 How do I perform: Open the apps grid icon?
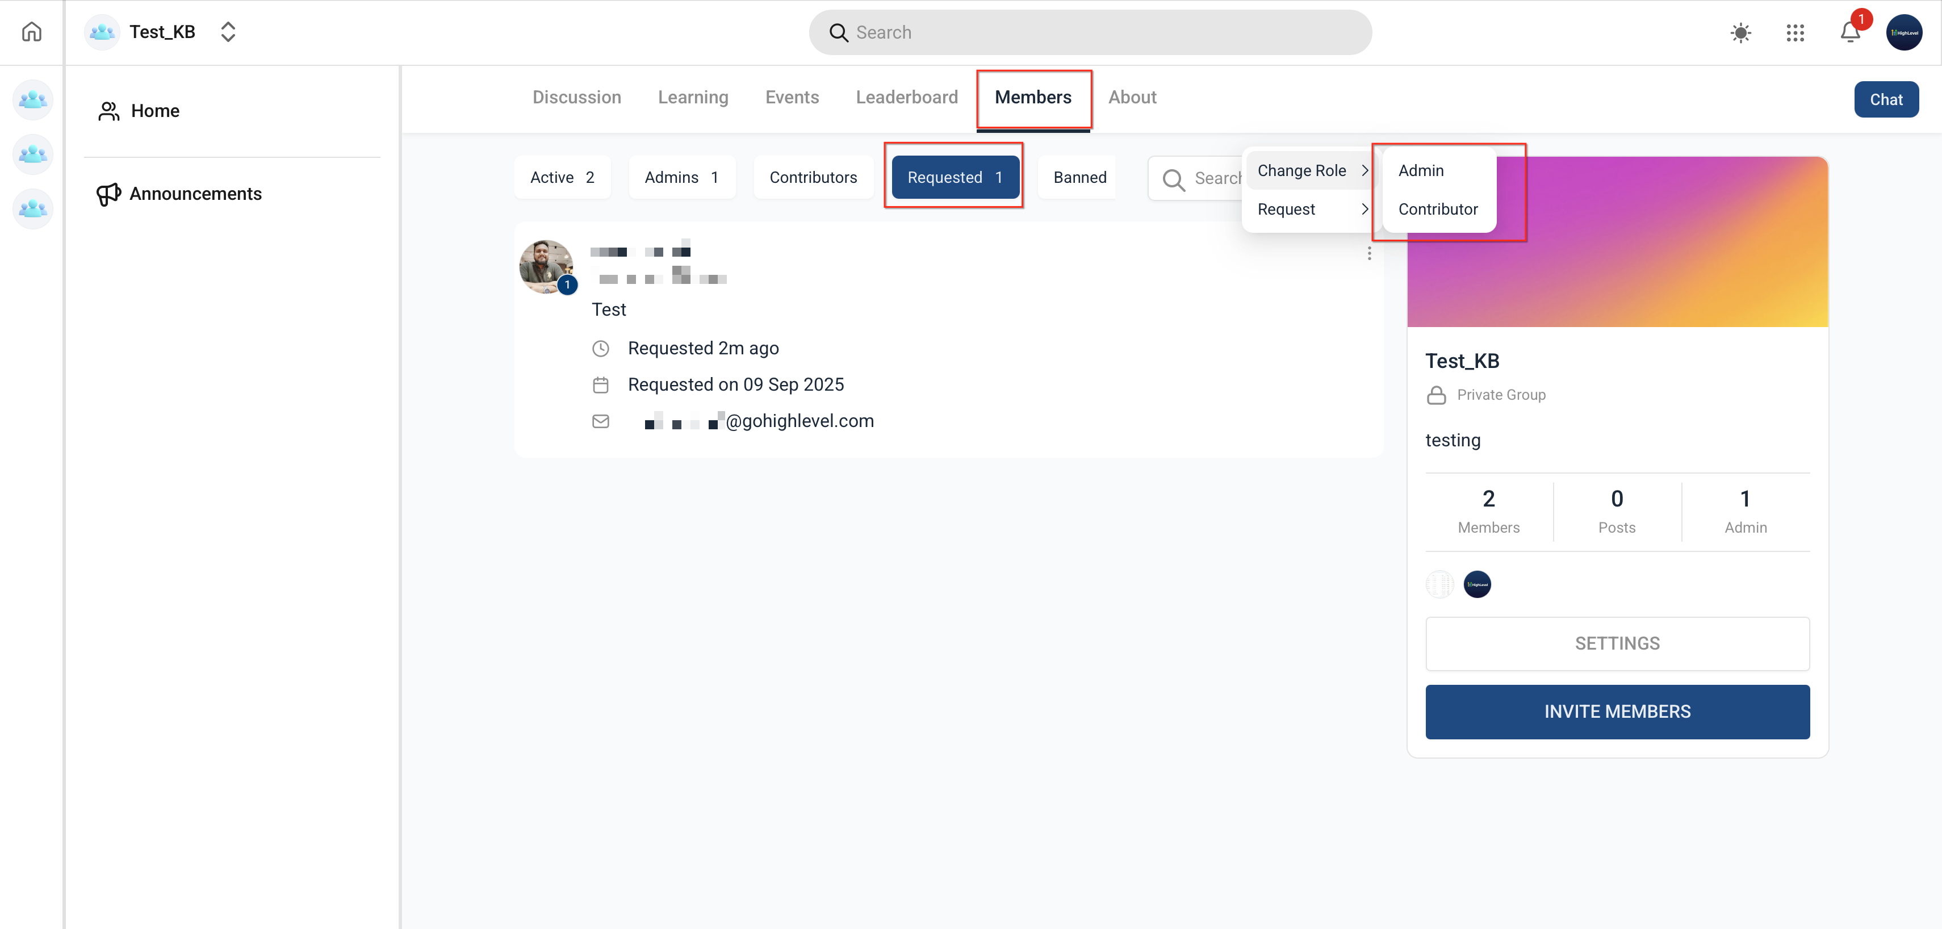point(1795,32)
